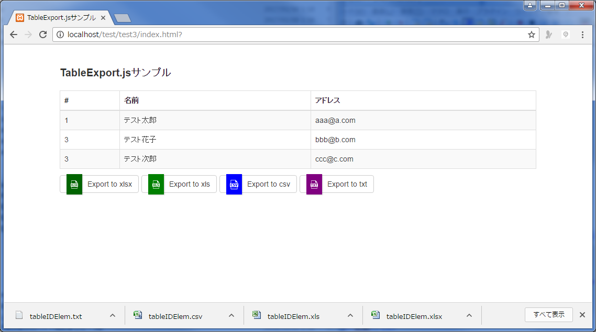Expand options for tableIDElem.xls download

pyautogui.click(x=350, y=316)
